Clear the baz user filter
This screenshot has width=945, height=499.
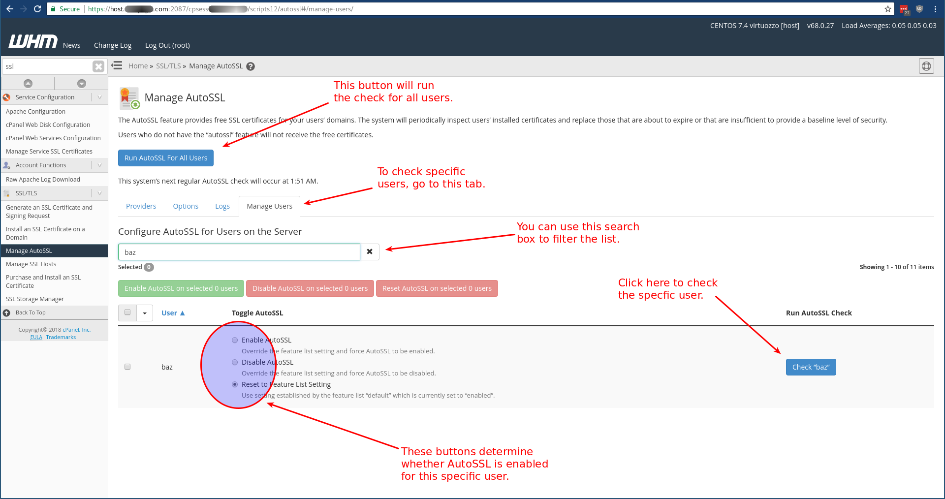pyautogui.click(x=370, y=252)
